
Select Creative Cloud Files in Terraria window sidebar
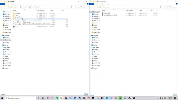(x=7, y=33)
